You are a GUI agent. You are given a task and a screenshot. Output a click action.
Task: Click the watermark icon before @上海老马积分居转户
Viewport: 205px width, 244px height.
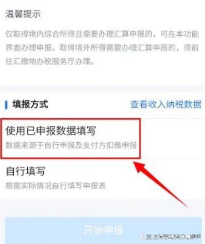coord(142,237)
